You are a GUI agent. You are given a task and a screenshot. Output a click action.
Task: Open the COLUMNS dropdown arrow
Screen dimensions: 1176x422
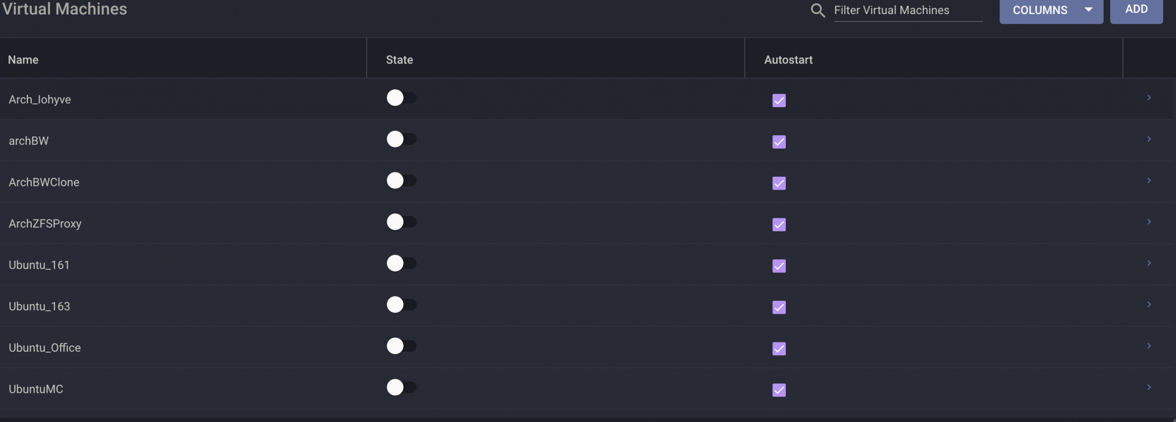click(1088, 10)
